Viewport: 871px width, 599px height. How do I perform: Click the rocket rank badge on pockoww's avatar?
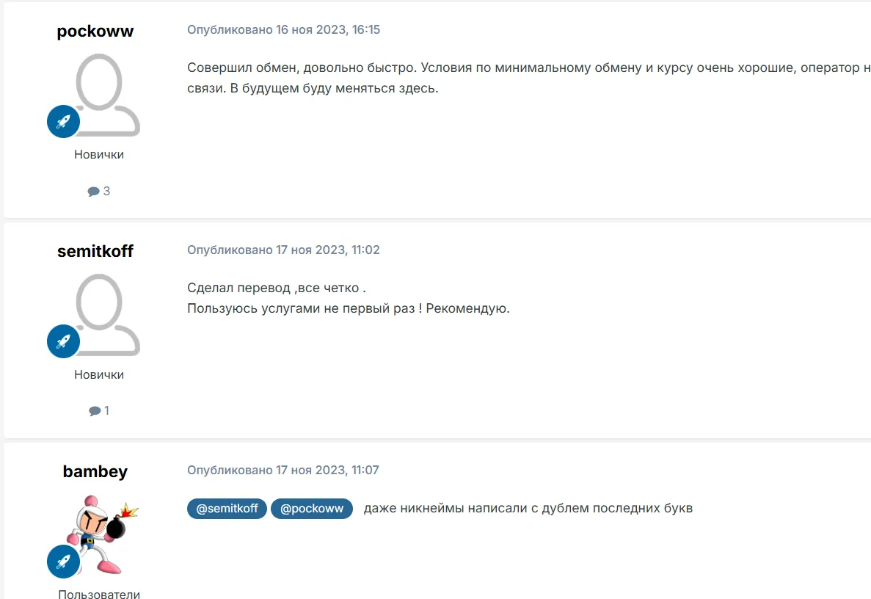tap(63, 121)
